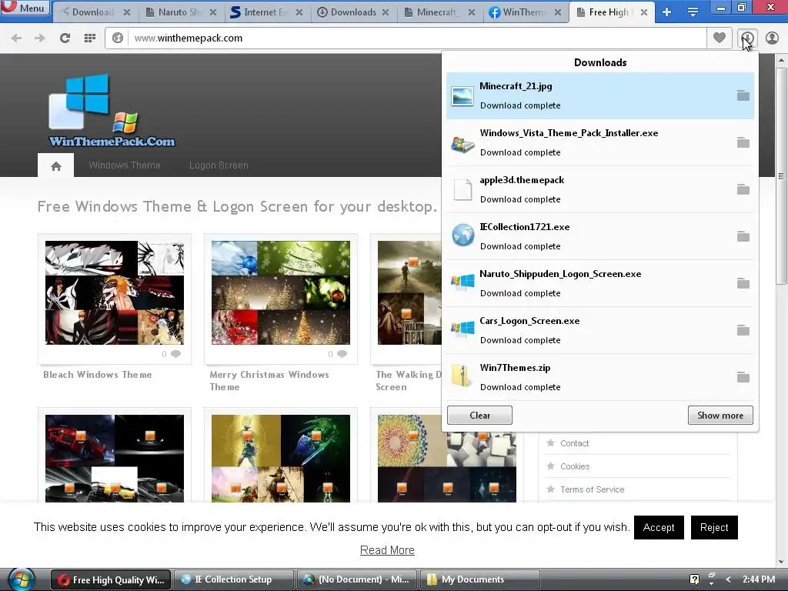Click the Win7Themes zip folder icon

coord(462,376)
